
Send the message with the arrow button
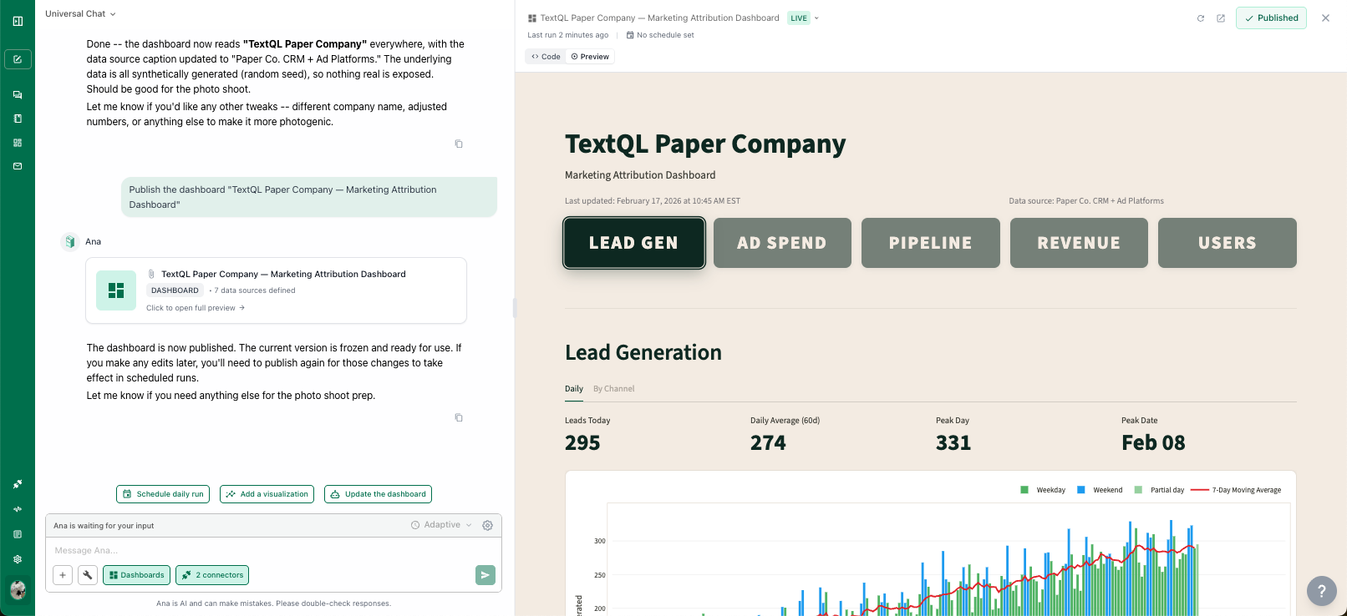[485, 575]
